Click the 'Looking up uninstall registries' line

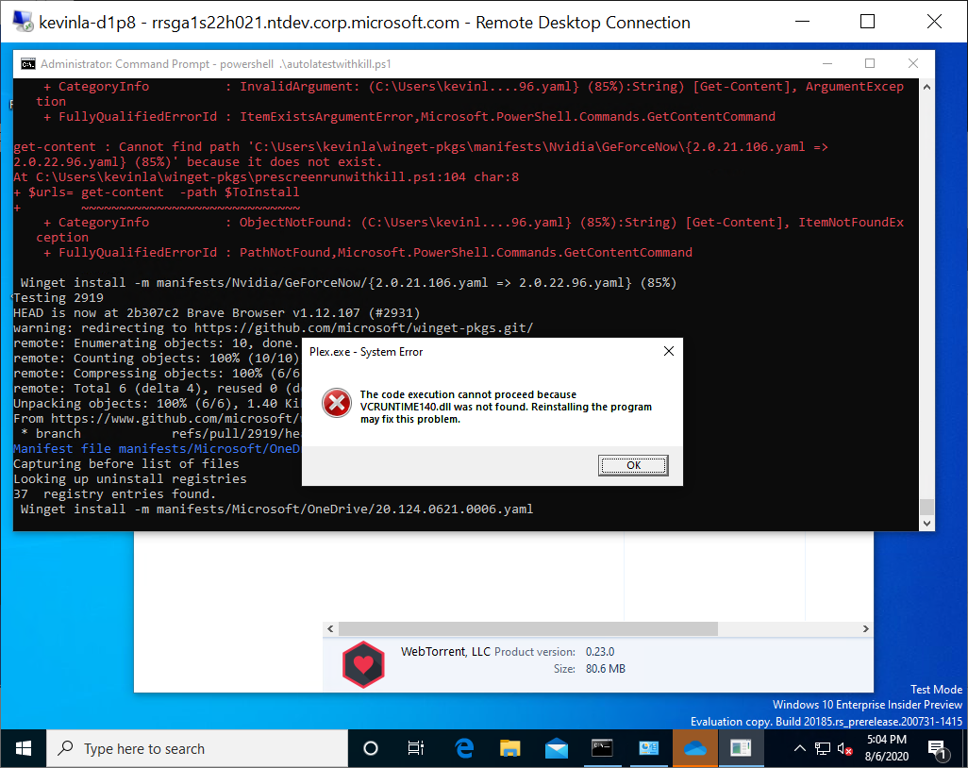pos(129,479)
